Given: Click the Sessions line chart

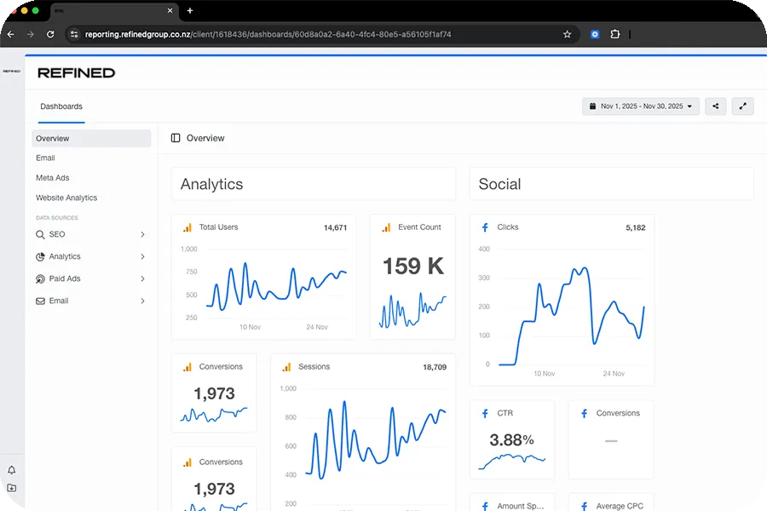Looking at the screenshot, I should pos(376,440).
